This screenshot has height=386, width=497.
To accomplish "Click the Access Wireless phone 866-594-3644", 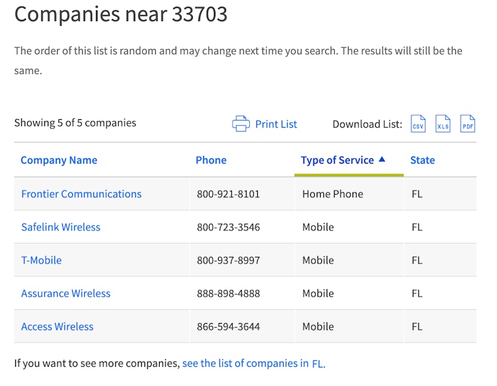I will click(229, 327).
